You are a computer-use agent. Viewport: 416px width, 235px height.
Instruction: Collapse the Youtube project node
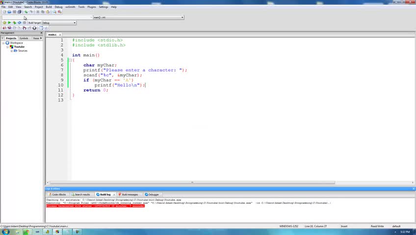(7, 47)
